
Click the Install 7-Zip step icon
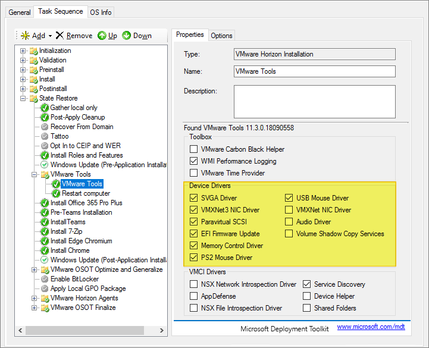tap(45, 231)
